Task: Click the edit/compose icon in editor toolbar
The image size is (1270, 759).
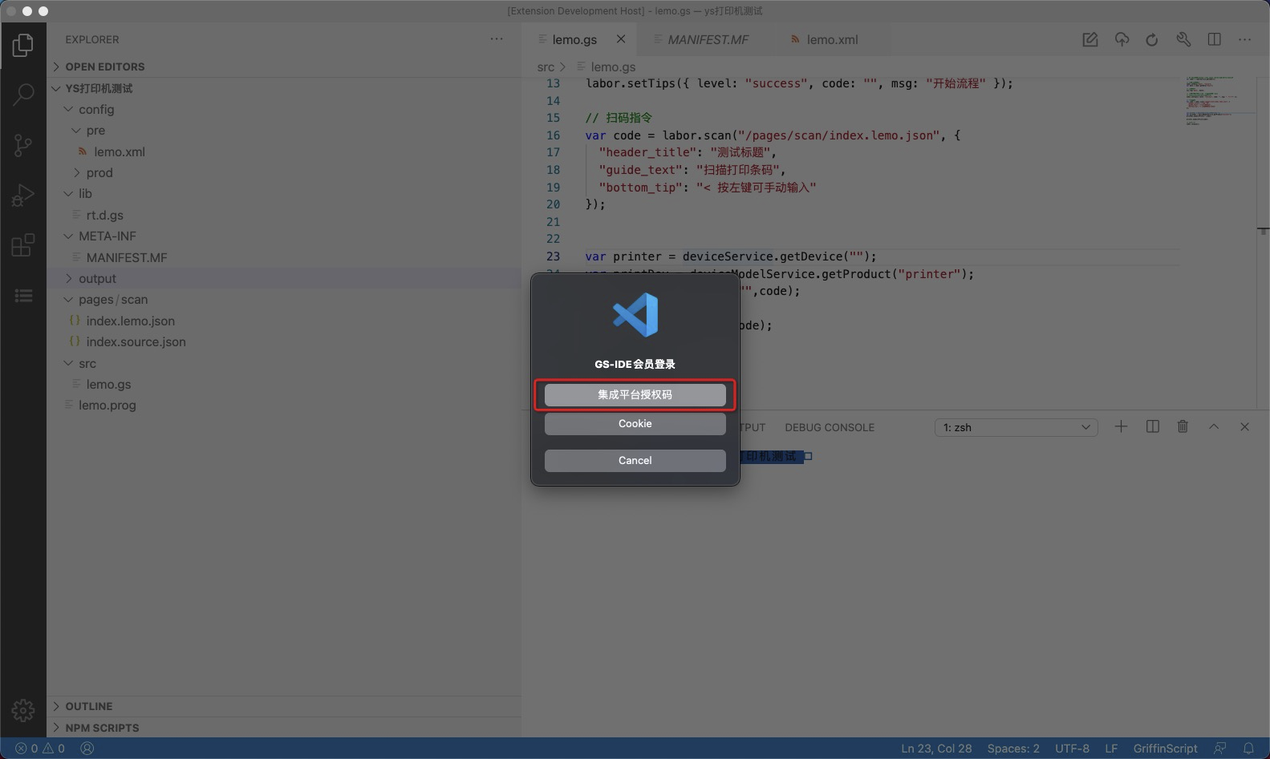Action: (x=1089, y=39)
